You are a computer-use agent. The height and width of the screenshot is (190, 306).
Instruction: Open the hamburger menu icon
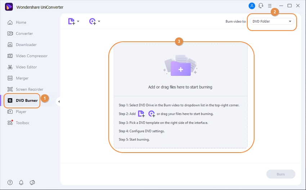[x=270, y=6]
